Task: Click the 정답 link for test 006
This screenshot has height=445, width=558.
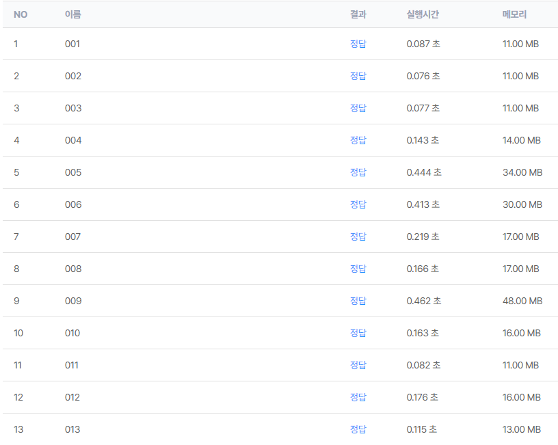Action: tap(358, 204)
